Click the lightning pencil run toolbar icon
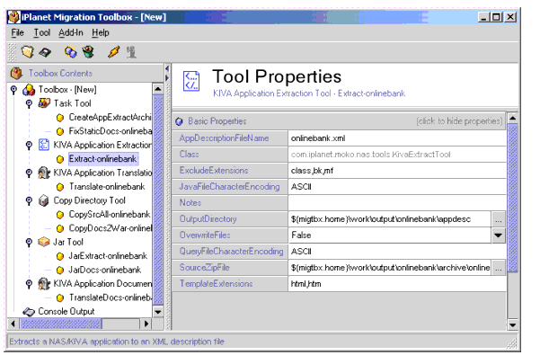The image size is (540, 355). click(x=113, y=52)
